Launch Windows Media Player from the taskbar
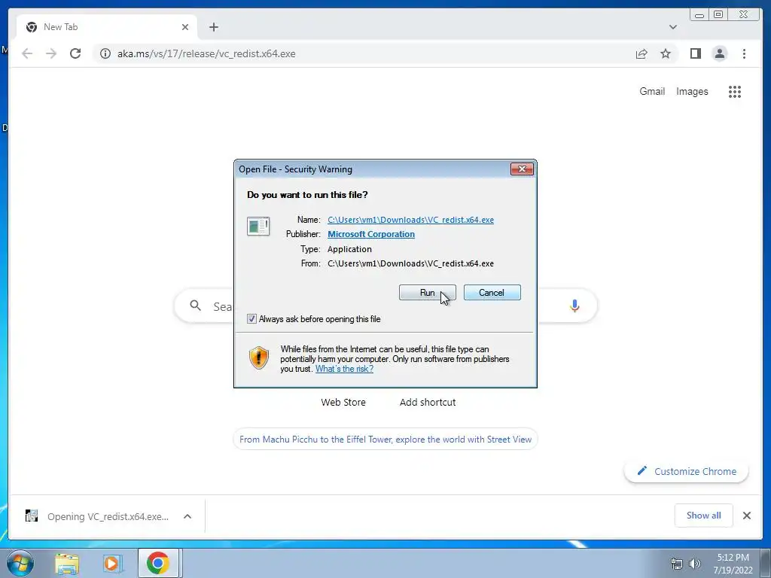The width and height of the screenshot is (771, 578). click(112, 563)
